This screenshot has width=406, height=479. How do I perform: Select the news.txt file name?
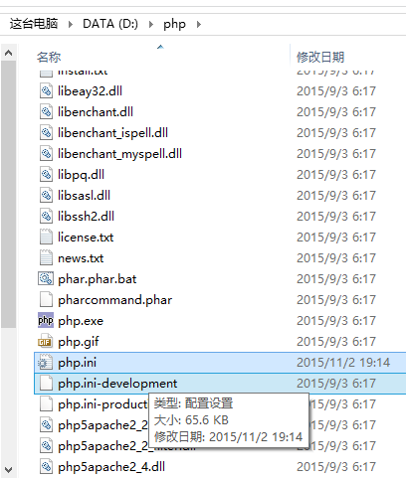[81, 258]
